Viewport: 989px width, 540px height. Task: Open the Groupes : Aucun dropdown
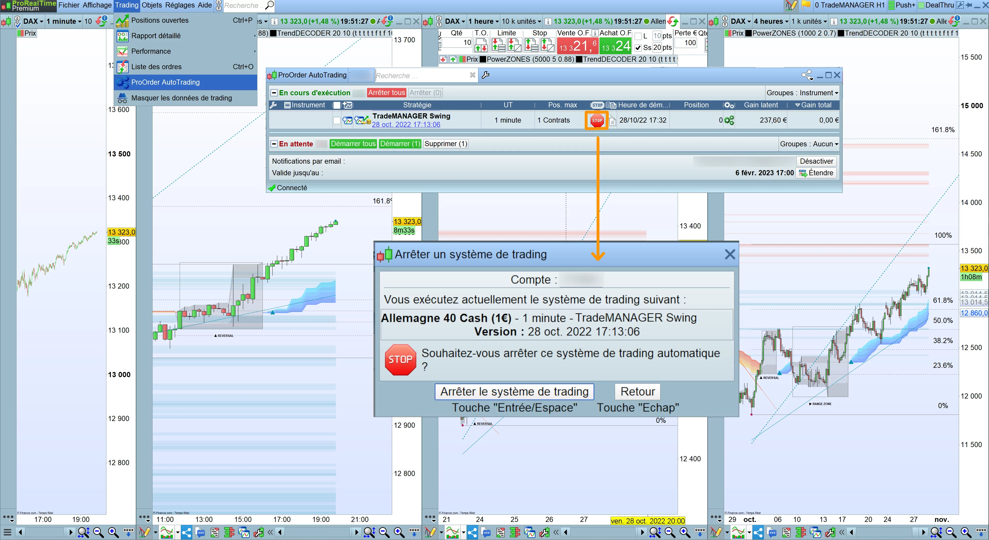click(x=809, y=144)
